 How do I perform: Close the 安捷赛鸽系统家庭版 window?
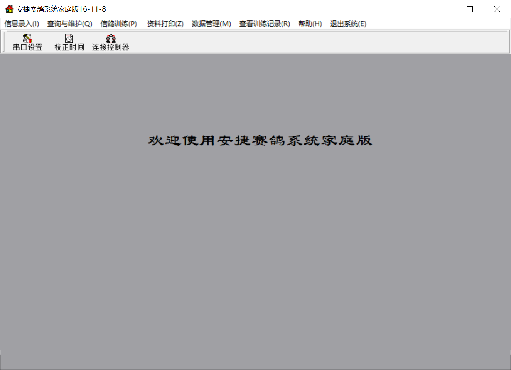coord(497,9)
